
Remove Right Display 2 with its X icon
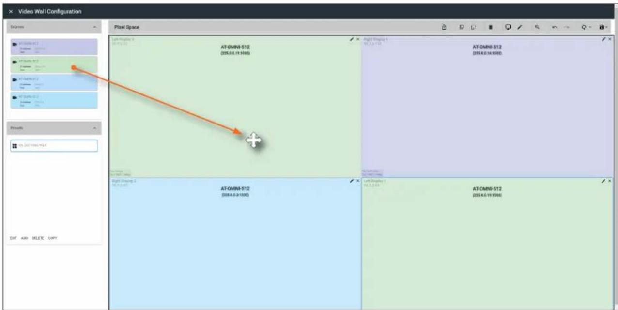point(357,180)
